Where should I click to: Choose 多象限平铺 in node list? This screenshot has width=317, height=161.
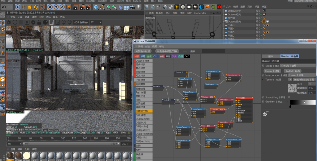point(143,111)
